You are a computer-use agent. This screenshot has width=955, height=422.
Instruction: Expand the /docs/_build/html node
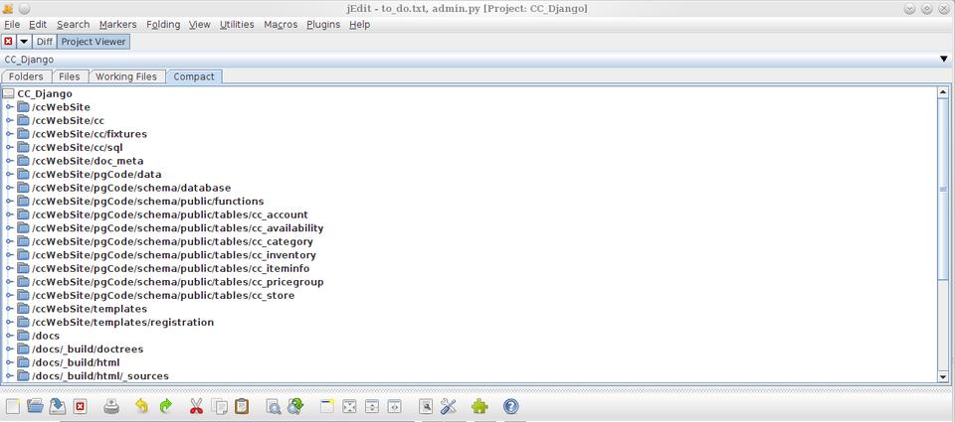tap(9, 362)
